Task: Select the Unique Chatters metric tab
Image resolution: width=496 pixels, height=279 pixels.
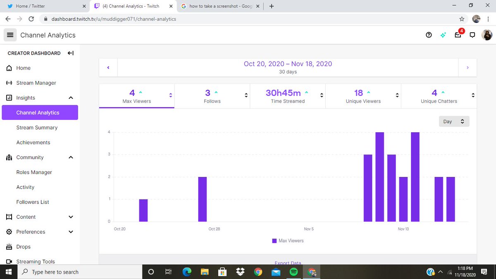Action: coord(439,96)
